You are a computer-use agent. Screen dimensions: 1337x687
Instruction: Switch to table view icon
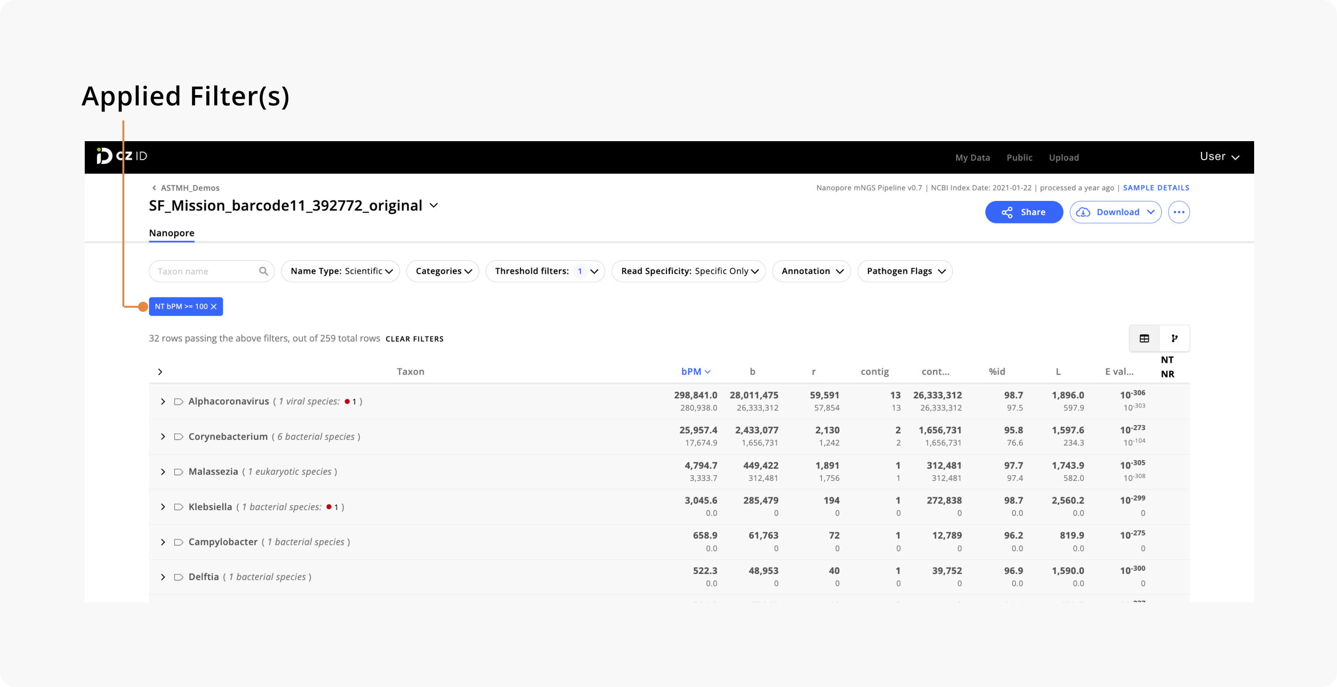(x=1144, y=338)
